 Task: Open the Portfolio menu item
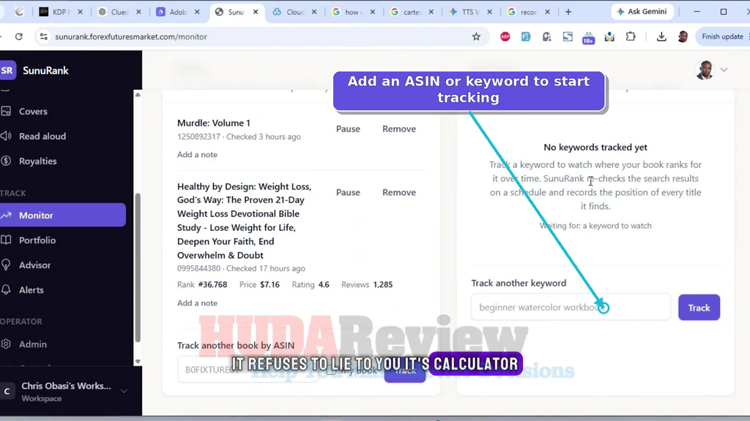point(37,240)
